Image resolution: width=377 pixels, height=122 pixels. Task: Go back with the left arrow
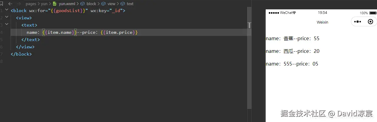10,4
